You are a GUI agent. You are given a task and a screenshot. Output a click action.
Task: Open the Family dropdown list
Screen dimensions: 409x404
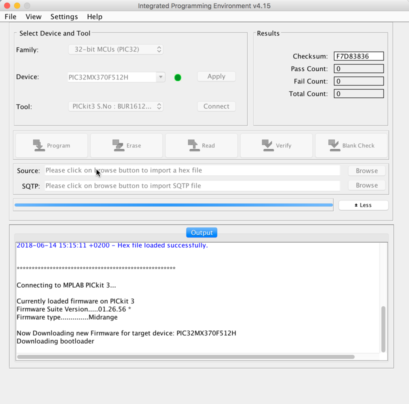point(115,49)
